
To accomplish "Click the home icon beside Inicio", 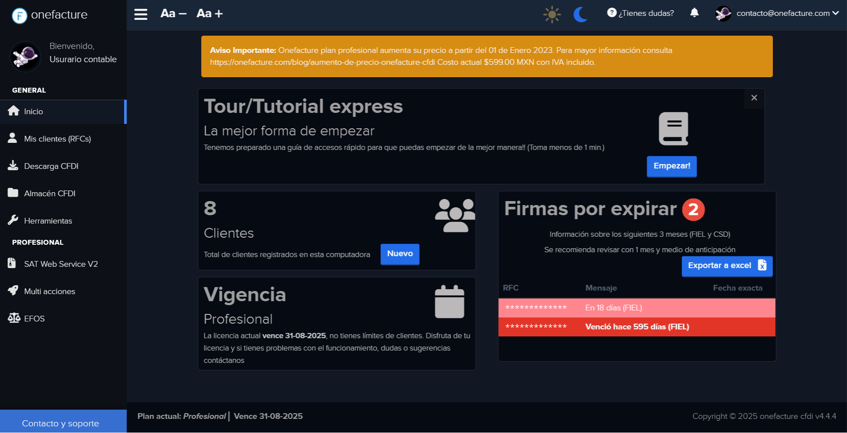I will (14, 111).
